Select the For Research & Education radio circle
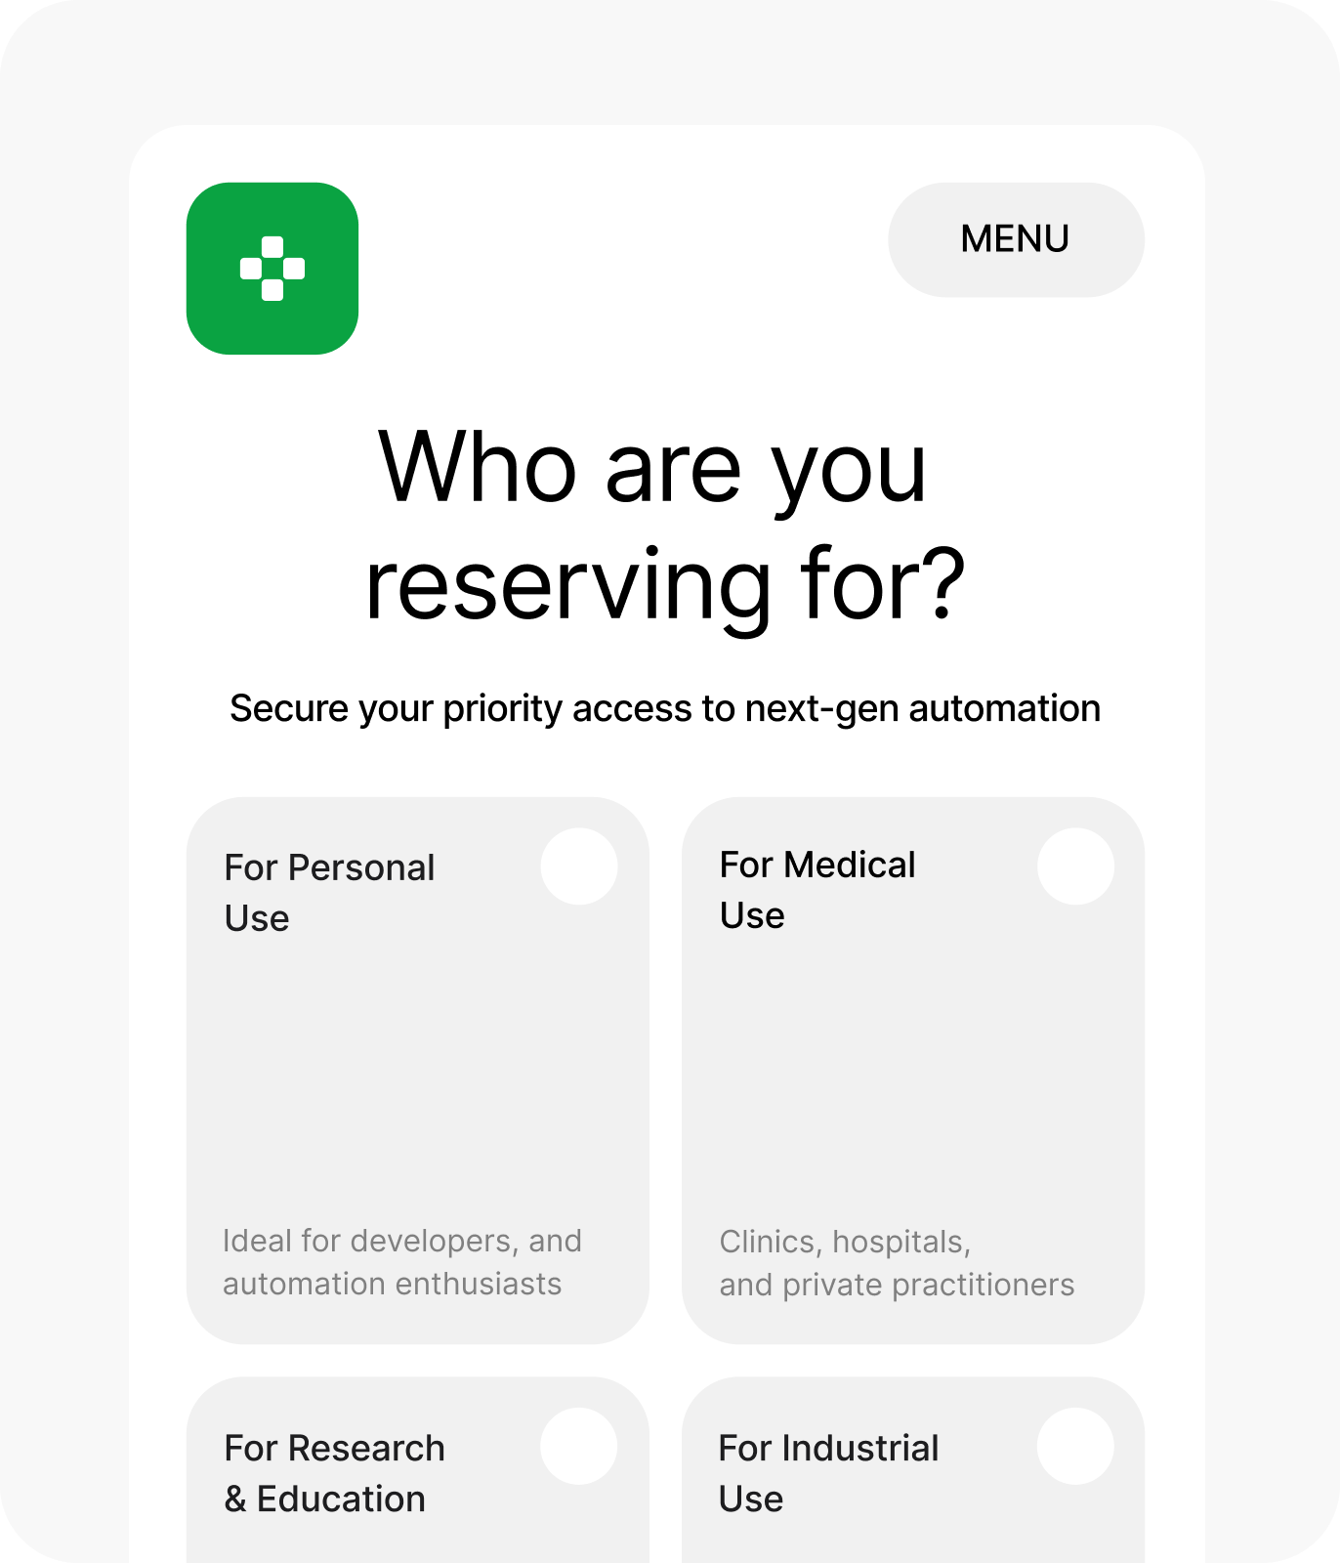1340x1563 pixels. tap(579, 1446)
